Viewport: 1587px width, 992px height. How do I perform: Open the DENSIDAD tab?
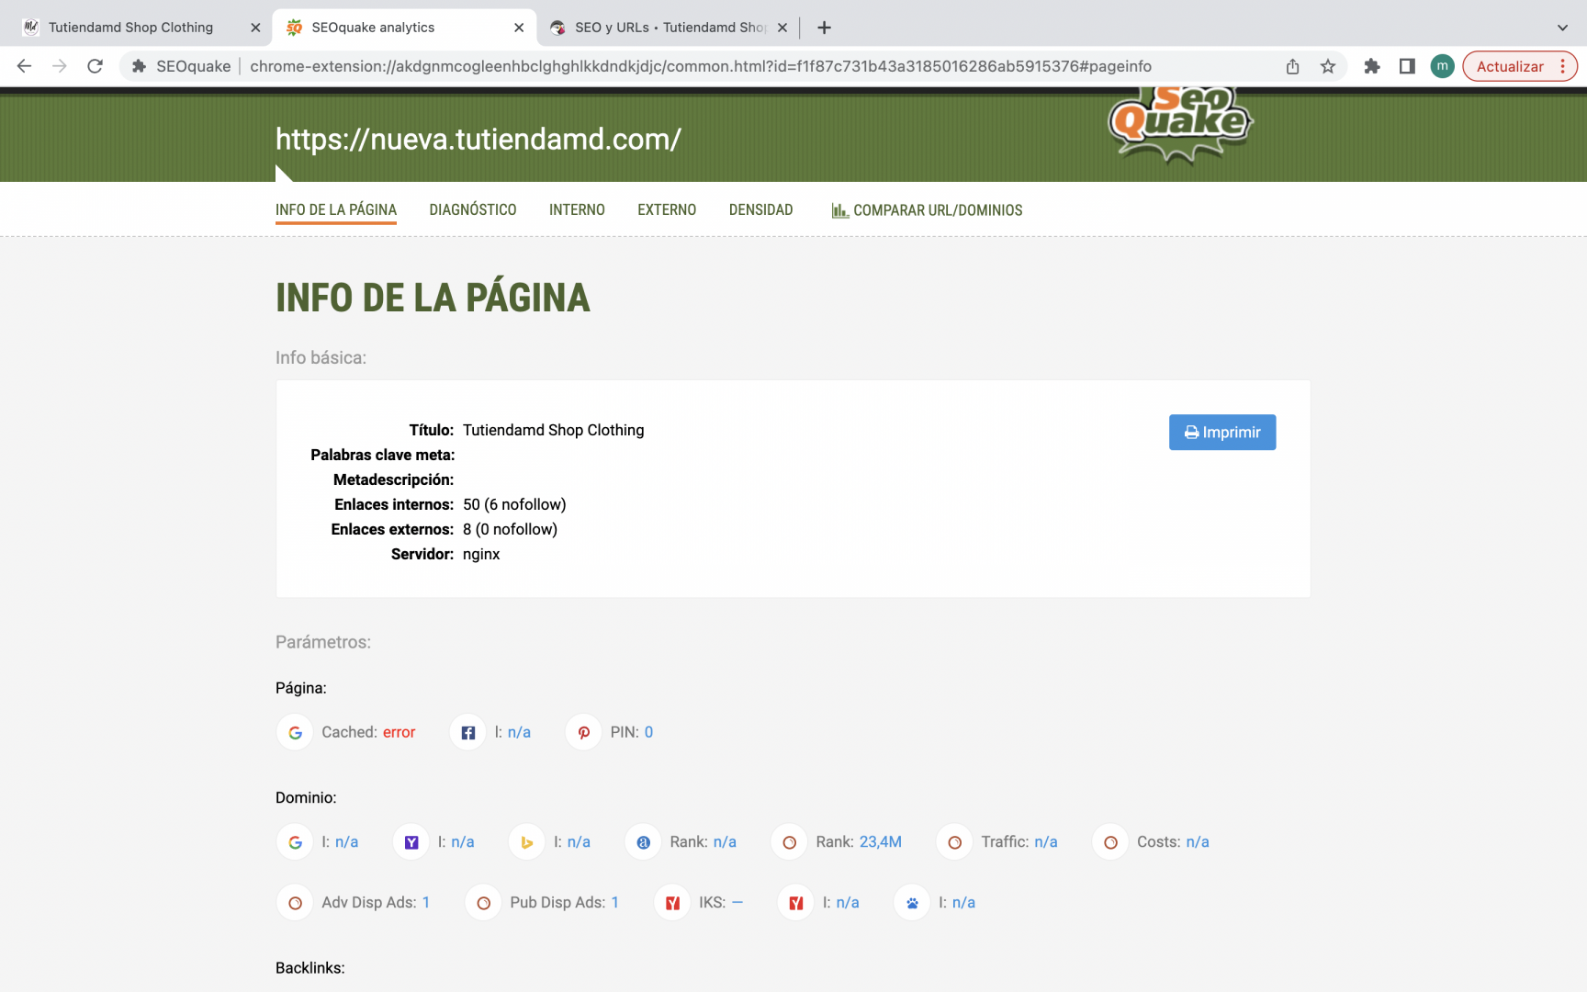(760, 209)
